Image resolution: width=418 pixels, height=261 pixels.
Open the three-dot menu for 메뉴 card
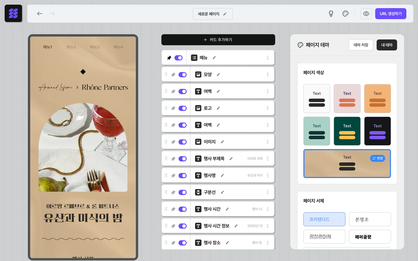[268, 58]
